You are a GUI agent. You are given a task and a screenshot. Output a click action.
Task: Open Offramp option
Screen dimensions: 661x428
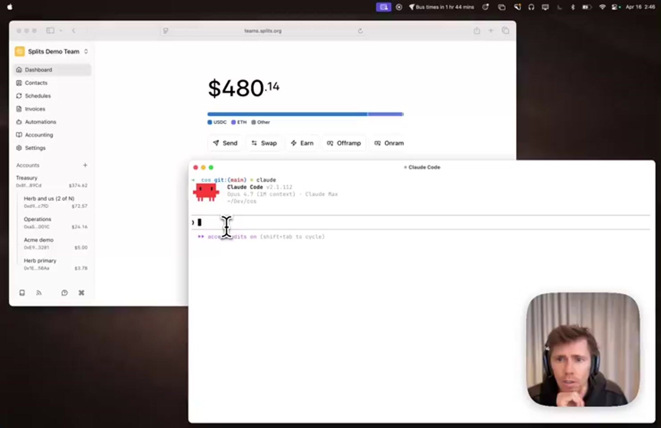pos(344,143)
